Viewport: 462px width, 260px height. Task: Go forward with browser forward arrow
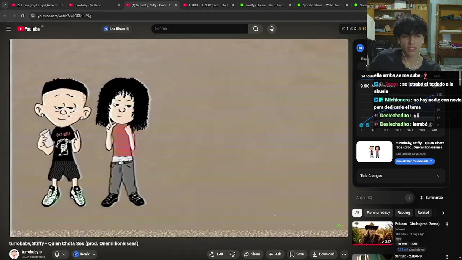(14, 16)
